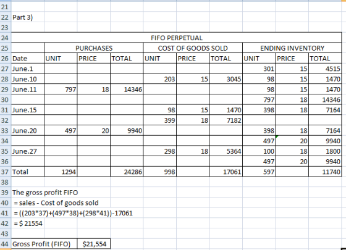Select row 30 via its row header

coord(5,99)
